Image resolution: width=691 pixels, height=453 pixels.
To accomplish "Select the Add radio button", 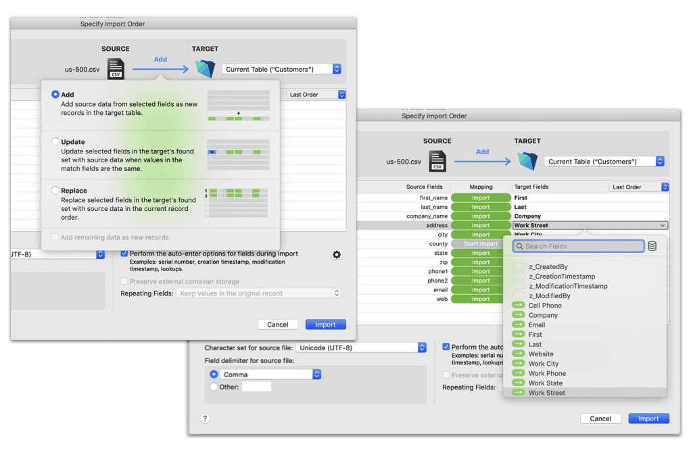I will [55, 94].
